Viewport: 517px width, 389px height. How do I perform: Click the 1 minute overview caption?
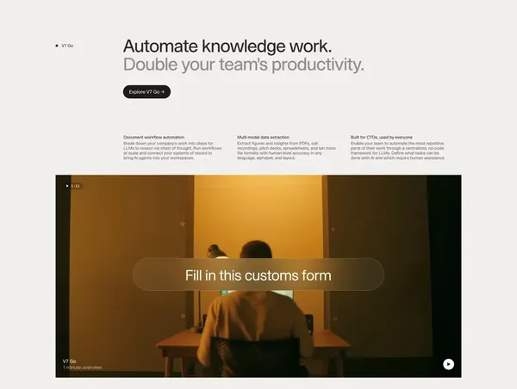pyautogui.click(x=83, y=367)
